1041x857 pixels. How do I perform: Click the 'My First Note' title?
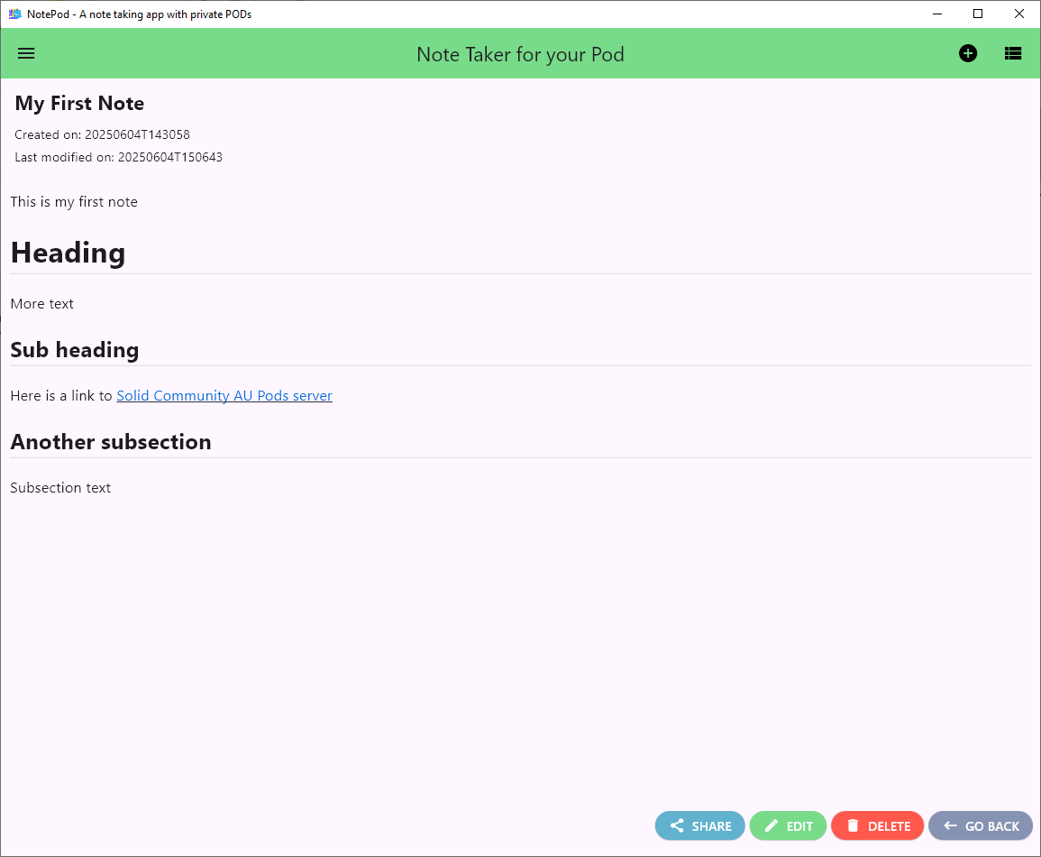point(79,104)
